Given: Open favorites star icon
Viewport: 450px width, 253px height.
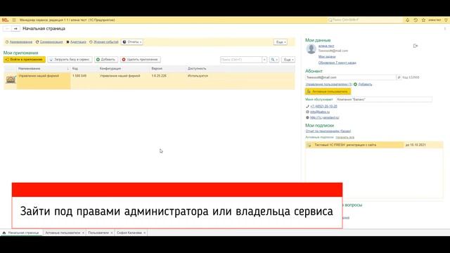Looking at the screenshot, I should [423, 20].
